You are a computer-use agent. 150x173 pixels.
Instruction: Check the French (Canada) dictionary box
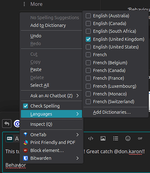tap(88, 70)
